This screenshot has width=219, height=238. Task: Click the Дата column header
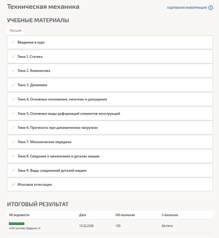82,215
